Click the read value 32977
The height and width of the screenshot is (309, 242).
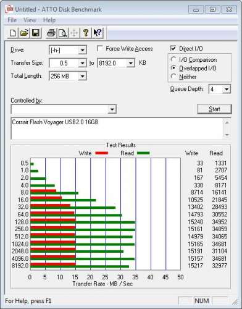[220, 266]
